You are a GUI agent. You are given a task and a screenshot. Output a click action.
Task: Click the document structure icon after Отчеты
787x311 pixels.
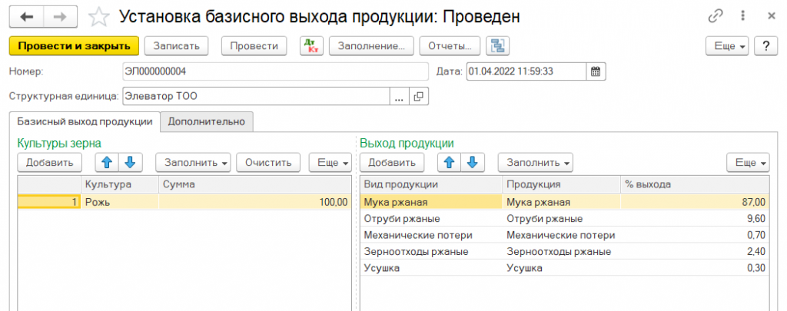(x=499, y=46)
